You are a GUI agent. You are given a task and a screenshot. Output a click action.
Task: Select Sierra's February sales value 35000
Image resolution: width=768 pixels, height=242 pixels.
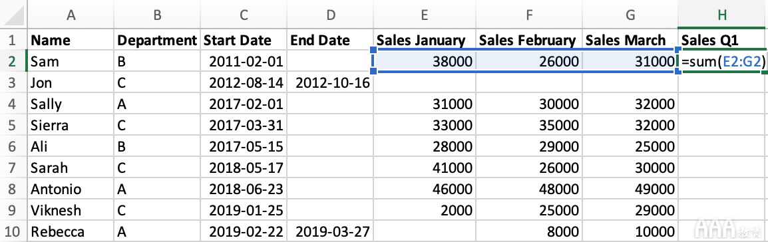[529, 125]
